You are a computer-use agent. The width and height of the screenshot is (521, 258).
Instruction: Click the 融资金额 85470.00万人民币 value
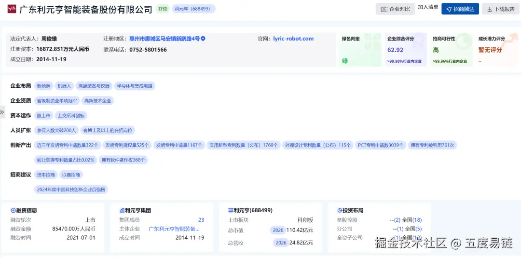[74, 229]
